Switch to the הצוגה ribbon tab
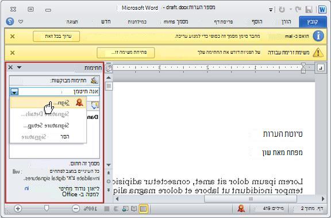 coord(72,22)
